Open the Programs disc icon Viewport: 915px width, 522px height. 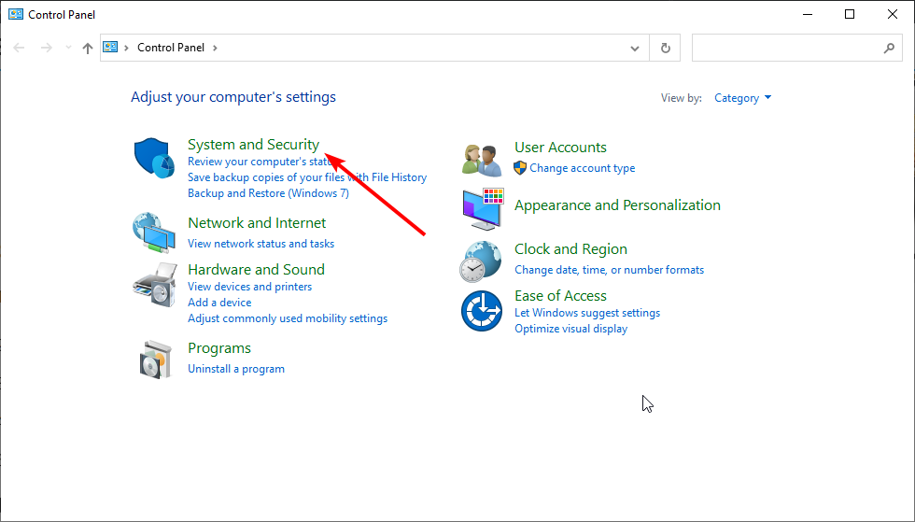157,360
